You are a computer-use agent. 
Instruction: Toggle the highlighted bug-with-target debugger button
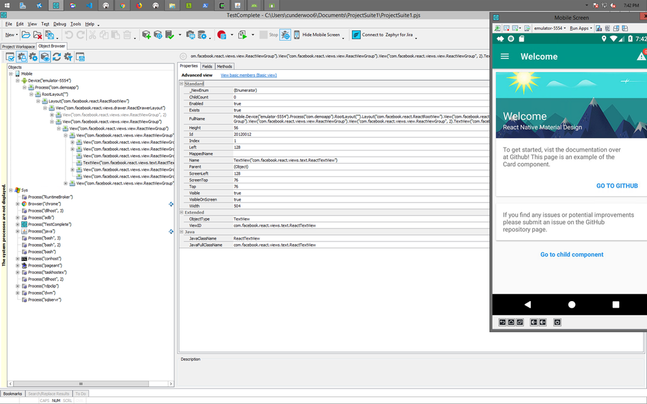coord(285,35)
